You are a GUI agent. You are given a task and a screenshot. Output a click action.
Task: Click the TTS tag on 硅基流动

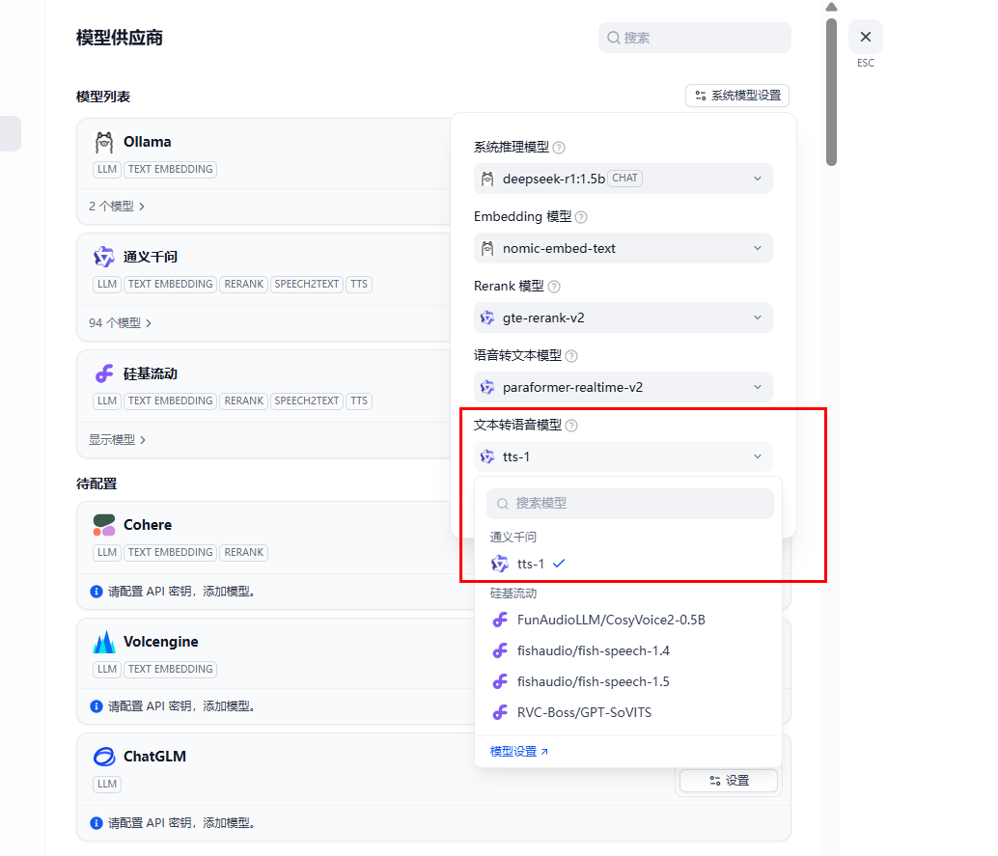(359, 400)
